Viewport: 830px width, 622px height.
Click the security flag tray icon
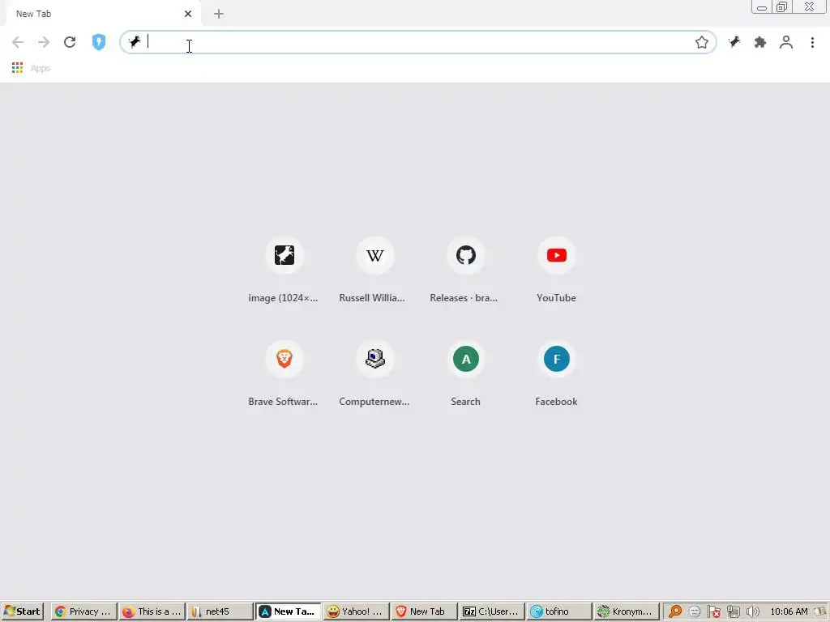point(713,611)
